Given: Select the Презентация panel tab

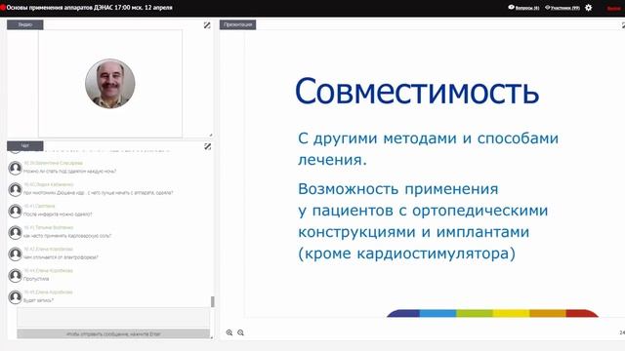Looking at the screenshot, I should pyautogui.click(x=237, y=24).
